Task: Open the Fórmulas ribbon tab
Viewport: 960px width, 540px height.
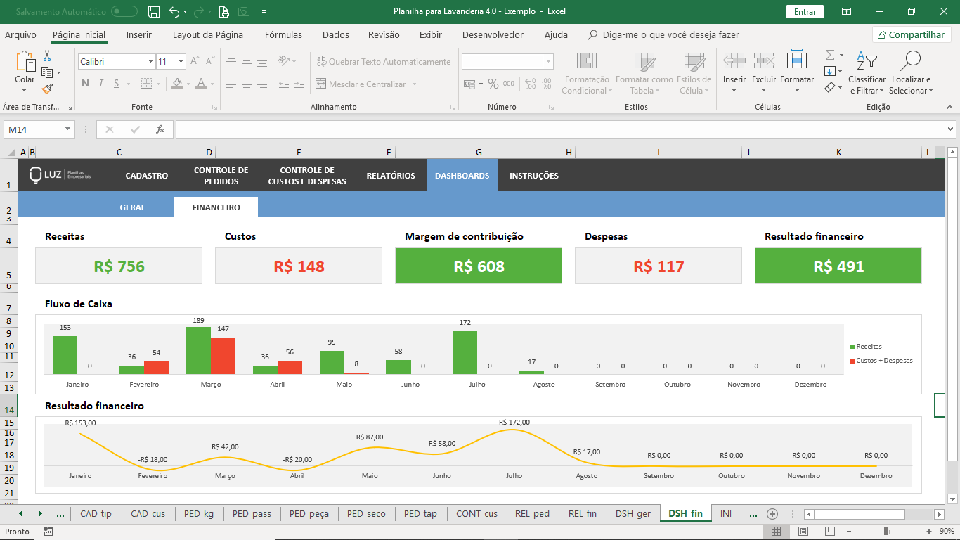Action: click(x=283, y=34)
